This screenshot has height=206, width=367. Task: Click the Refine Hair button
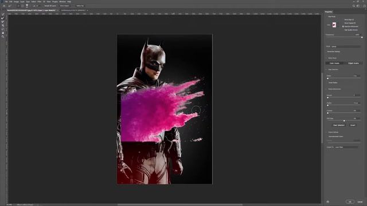pos(80,6)
